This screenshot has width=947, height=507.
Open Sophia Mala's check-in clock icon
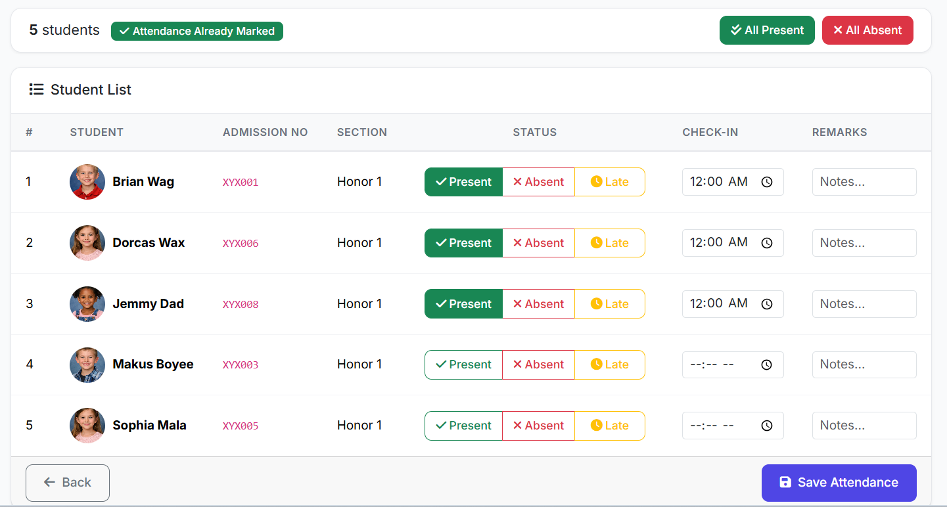point(766,426)
